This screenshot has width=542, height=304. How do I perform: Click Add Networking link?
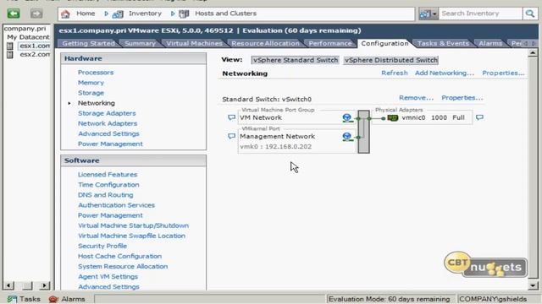tap(445, 73)
